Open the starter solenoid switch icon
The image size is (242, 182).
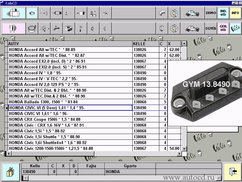pos(32,13)
